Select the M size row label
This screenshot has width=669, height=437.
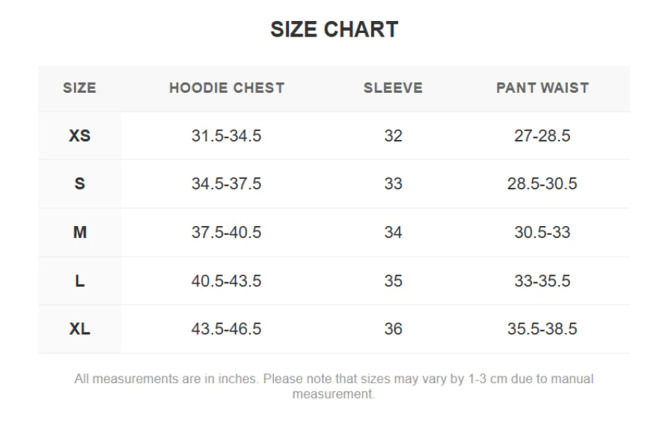79,233
